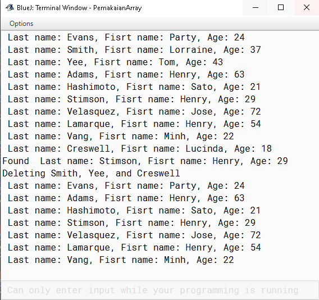Click the first Vang, Minh, Age: 22 line
Screen dimensions: 319x300
(121, 137)
